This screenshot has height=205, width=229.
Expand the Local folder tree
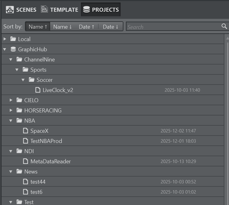pos(5,39)
